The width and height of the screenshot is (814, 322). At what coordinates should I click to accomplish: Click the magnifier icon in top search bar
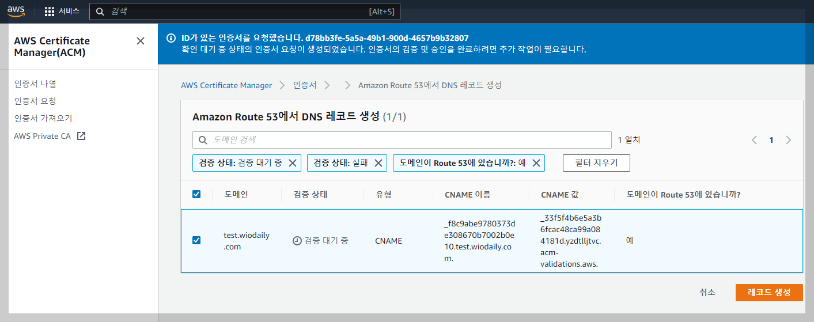point(100,12)
